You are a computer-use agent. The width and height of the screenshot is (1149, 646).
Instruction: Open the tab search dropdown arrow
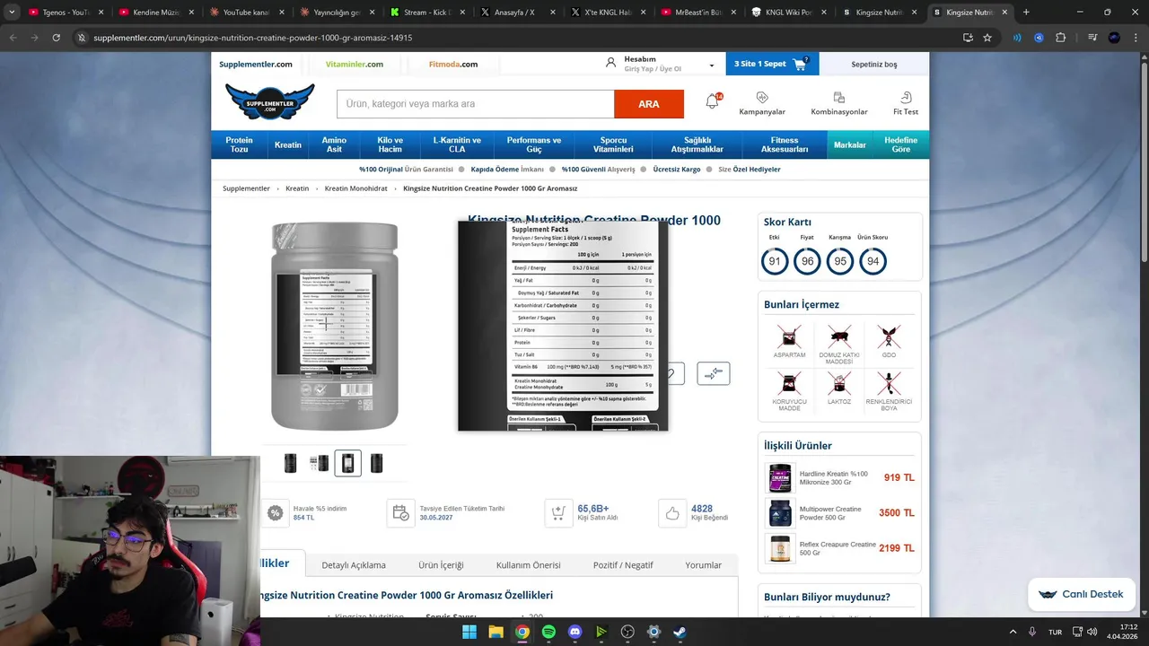12,13
